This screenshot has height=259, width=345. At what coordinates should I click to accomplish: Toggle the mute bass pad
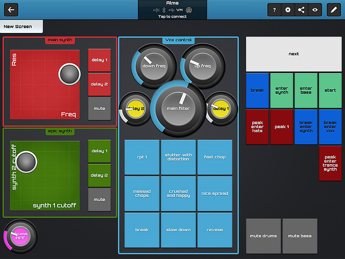pyautogui.click(x=300, y=236)
